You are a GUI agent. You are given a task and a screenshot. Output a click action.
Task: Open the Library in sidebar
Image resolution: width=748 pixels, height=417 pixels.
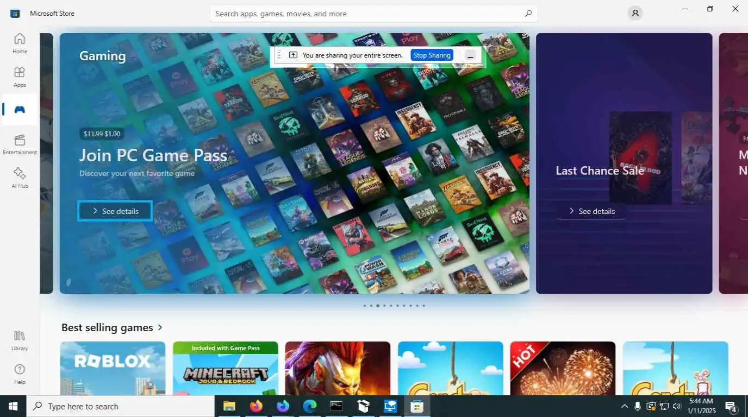(x=20, y=340)
